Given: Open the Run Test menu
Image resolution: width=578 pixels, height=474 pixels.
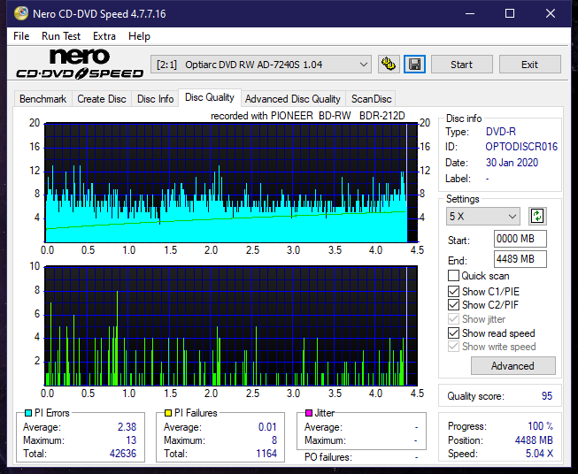Looking at the screenshot, I should pos(61,36).
